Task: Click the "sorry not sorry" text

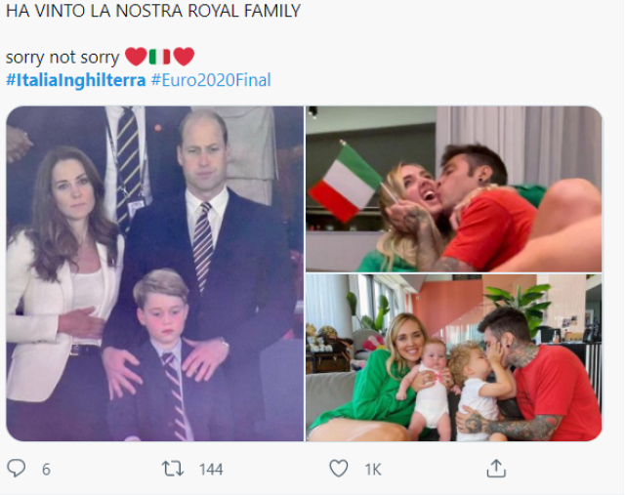Action: tap(62, 58)
